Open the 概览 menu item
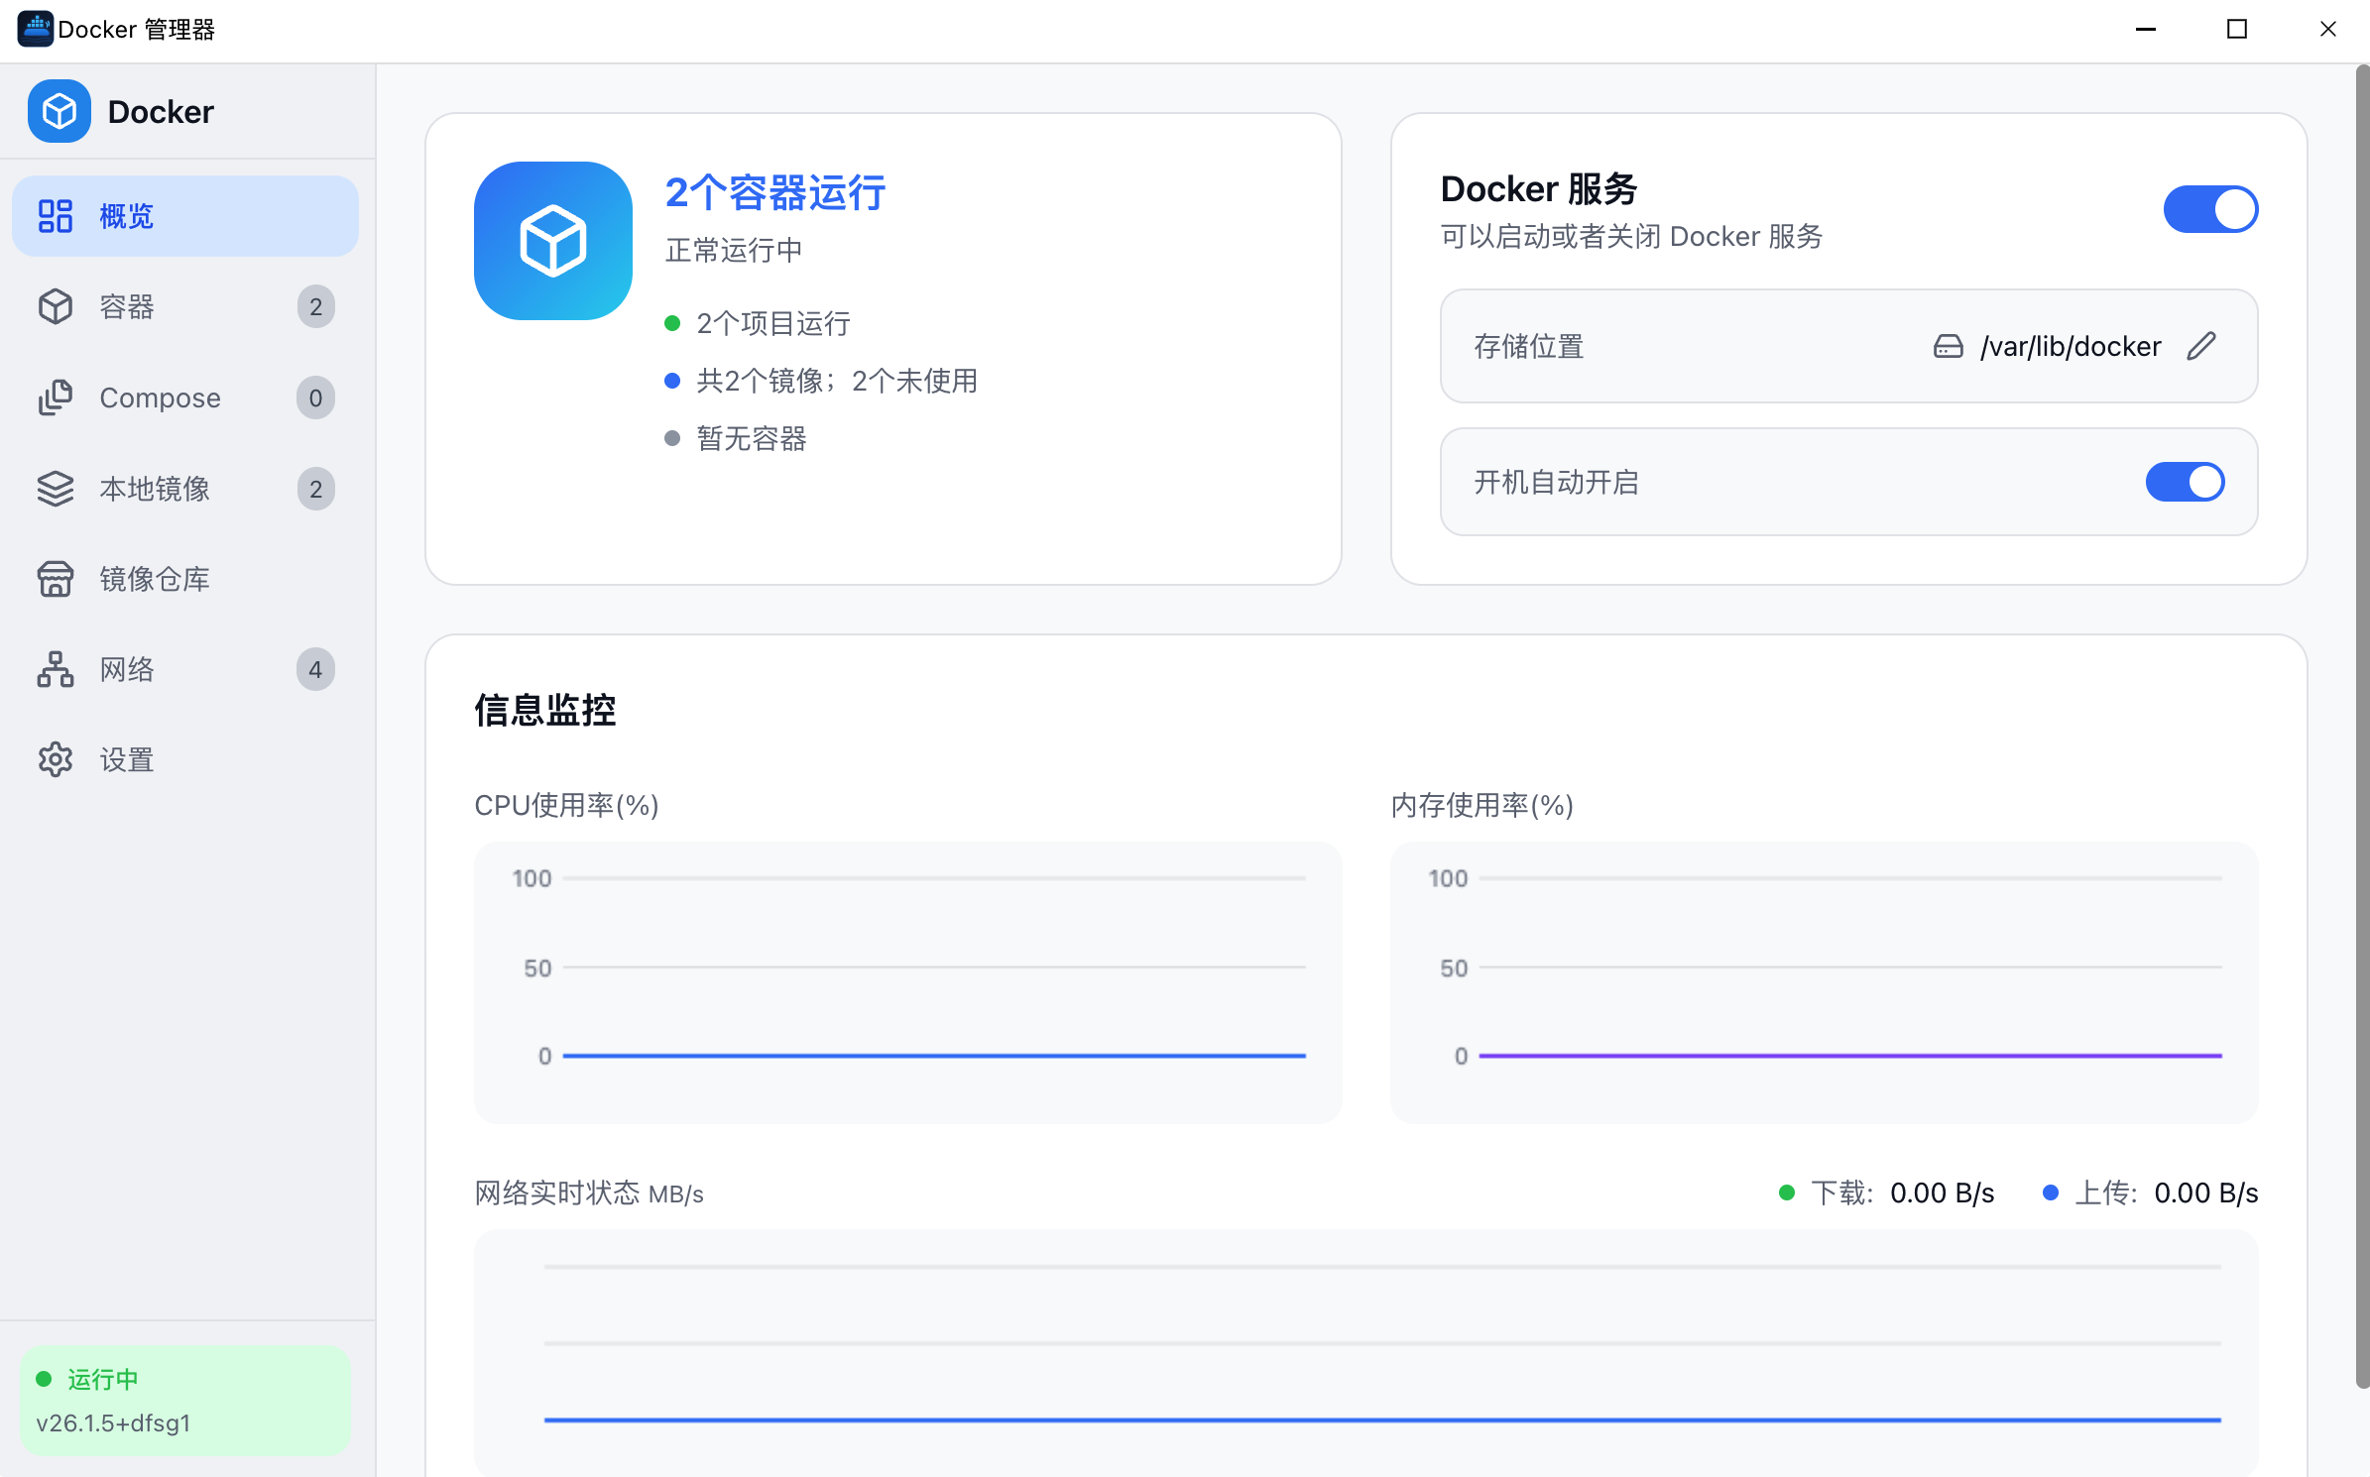This screenshot has height=1477, width=2370. (x=185, y=216)
